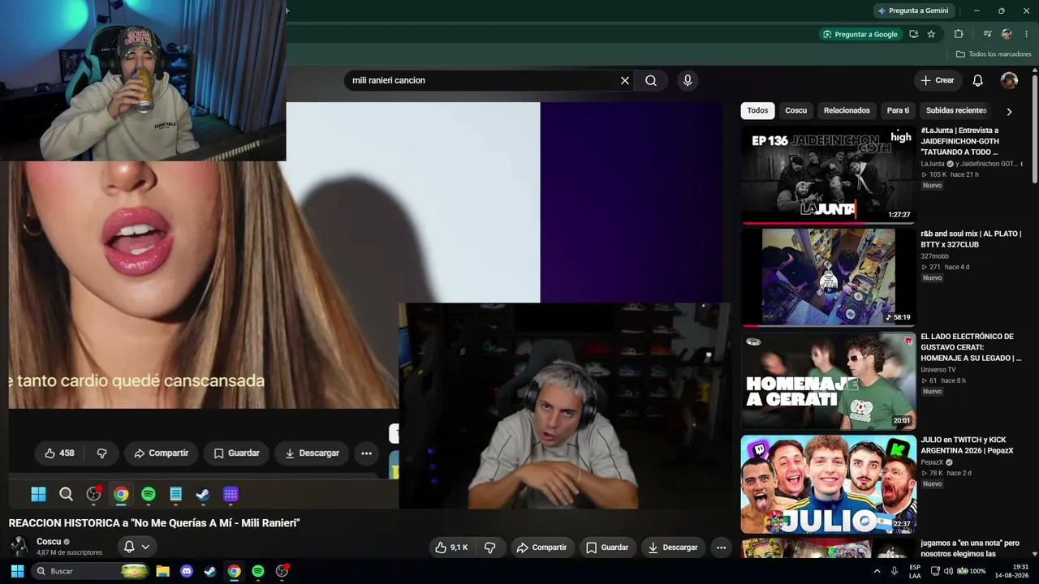Click the Buscar taskbar search box
Viewport: 1039px width, 584px height.
coord(91,571)
